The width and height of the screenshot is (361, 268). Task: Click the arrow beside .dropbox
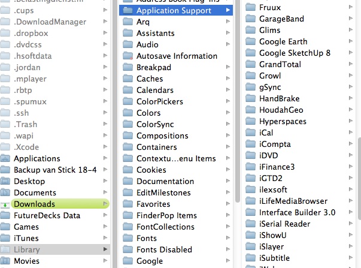[x=105, y=33]
